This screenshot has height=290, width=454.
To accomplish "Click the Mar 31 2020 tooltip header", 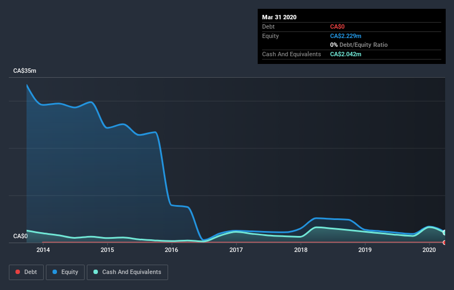I will (x=279, y=17).
